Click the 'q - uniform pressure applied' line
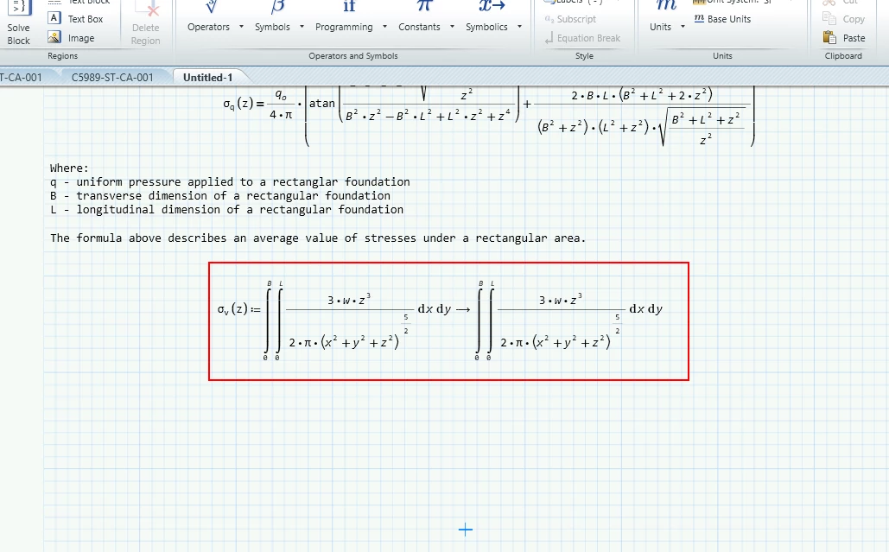This screenshot has width=889, height=552. point(230,182)
